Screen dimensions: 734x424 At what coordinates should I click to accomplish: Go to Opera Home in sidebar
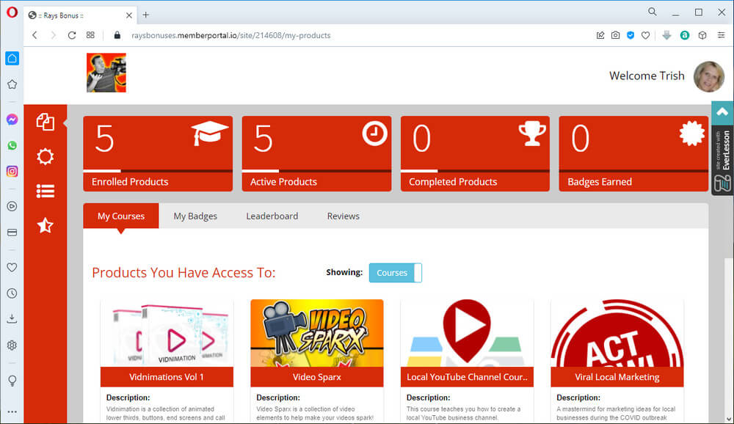[x=12, y=59]
